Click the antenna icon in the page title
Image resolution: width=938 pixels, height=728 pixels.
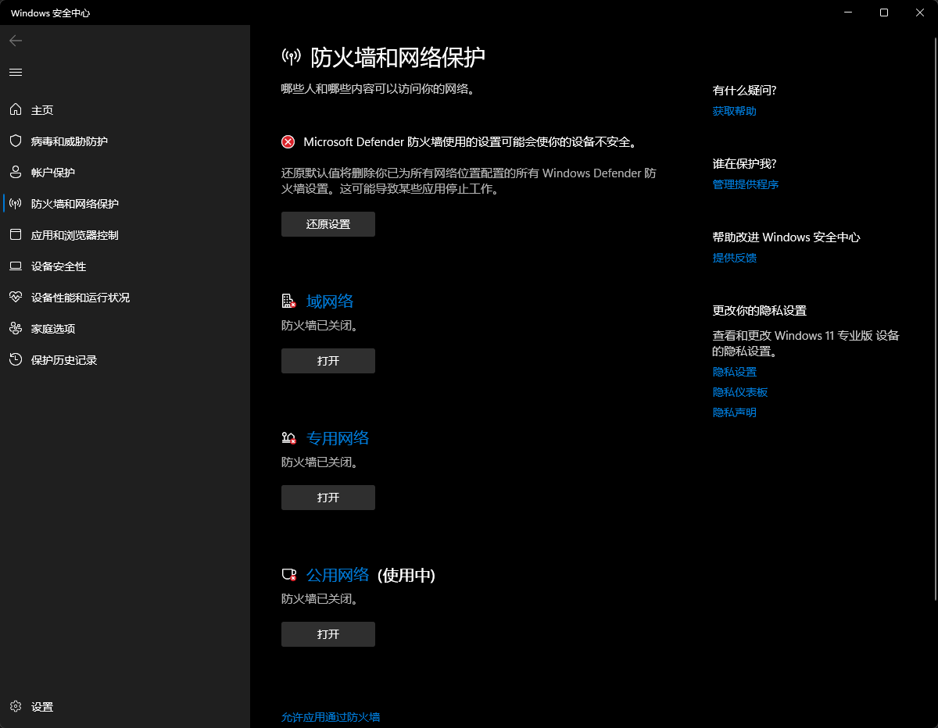coord(292,57)
